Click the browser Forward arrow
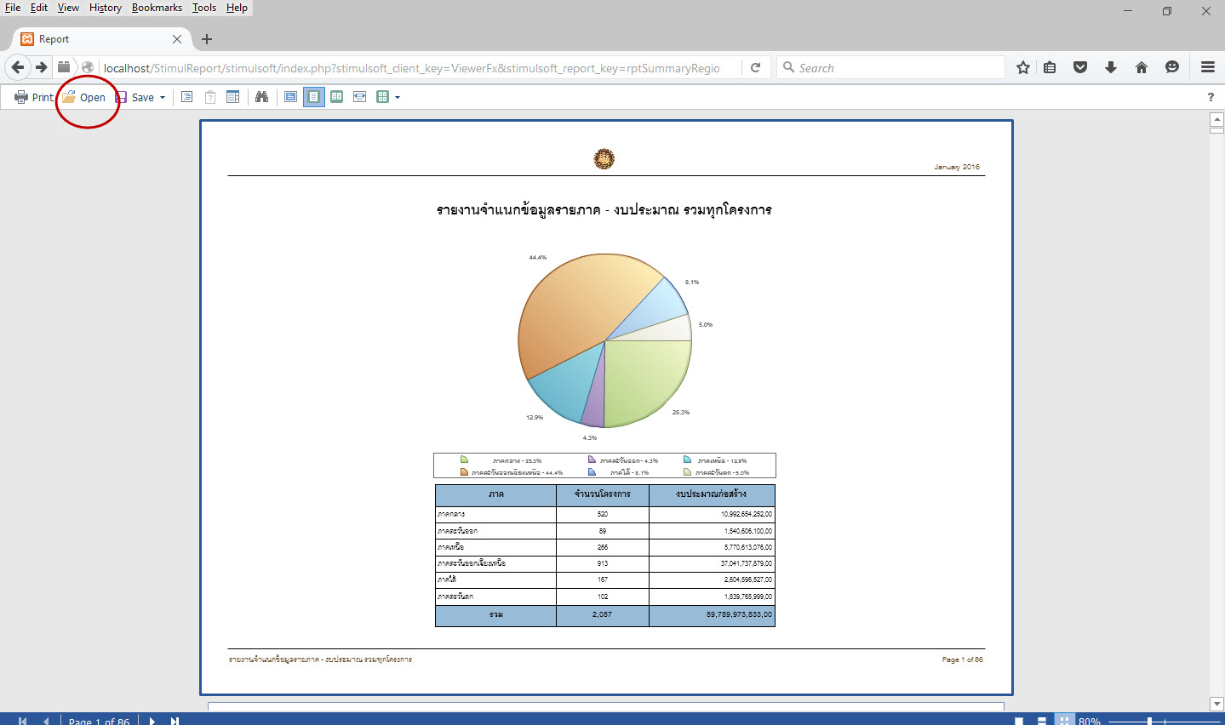The width and height of the screenshot is (1225, 725). pos(41,67)
